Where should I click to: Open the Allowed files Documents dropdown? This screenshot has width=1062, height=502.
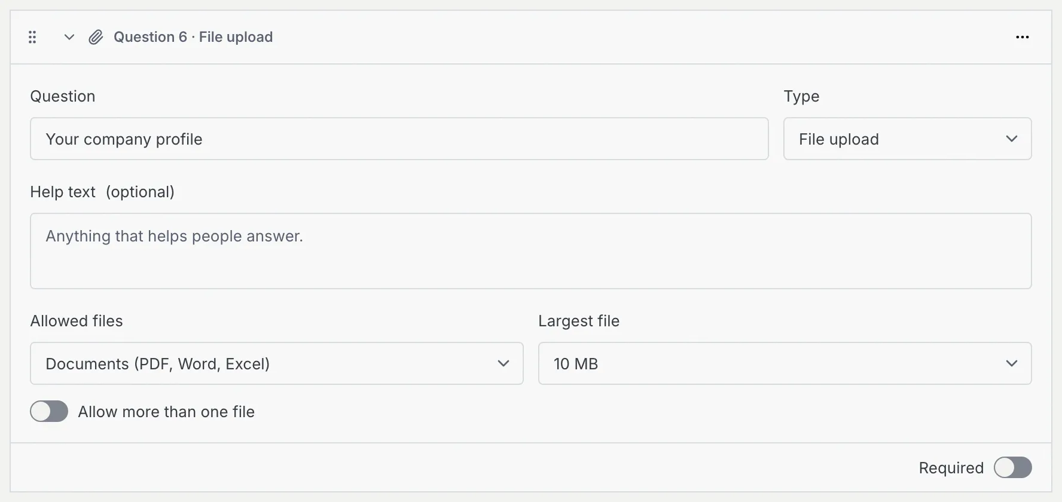277,363
